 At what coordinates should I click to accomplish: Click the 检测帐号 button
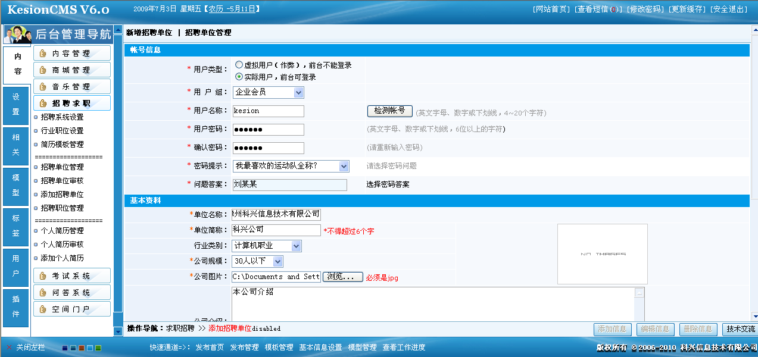389,111
